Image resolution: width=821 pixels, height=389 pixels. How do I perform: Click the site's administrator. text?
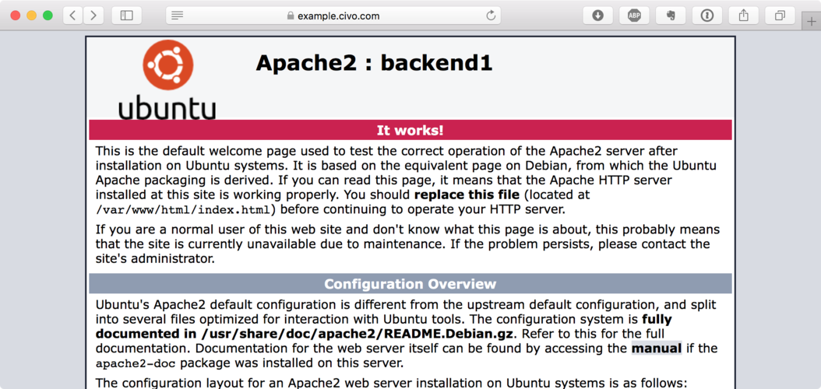pos(156,259)
